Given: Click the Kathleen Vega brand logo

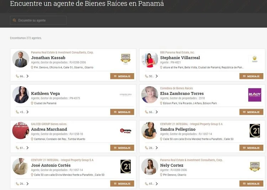Looking at the screenshot, I should coord(126,95).
